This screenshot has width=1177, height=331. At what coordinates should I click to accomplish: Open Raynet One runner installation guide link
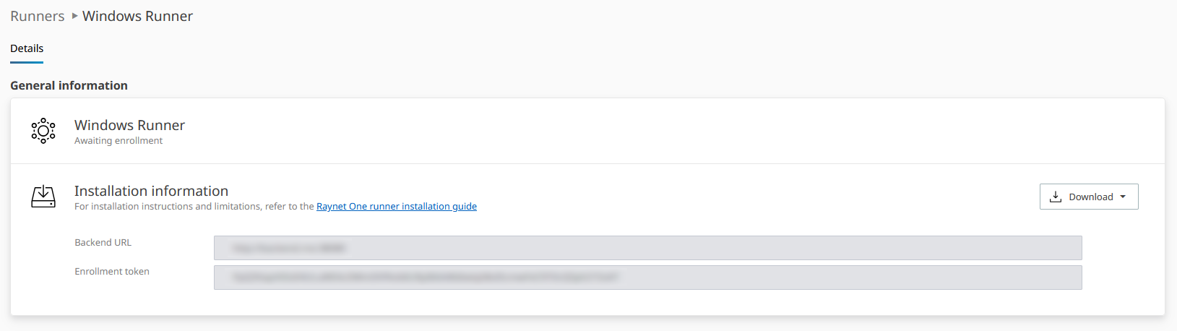tap(397, 207)
